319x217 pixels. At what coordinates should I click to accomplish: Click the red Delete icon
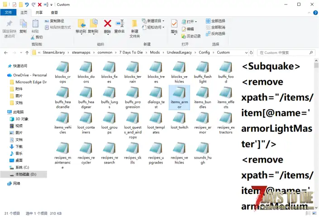107,24
